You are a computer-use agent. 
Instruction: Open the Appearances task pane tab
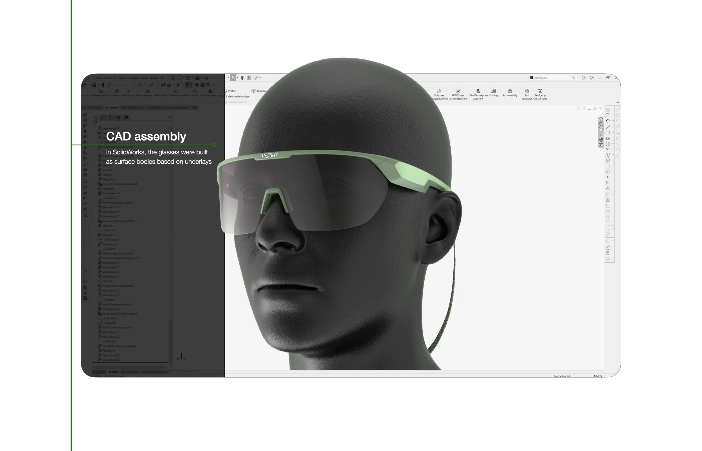pos(601,139)
